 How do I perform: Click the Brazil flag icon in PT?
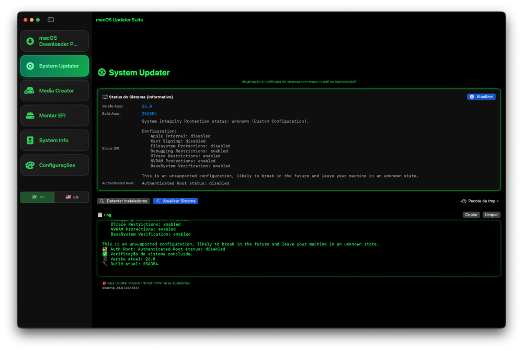pyautogui.click(x=35, y=197)
